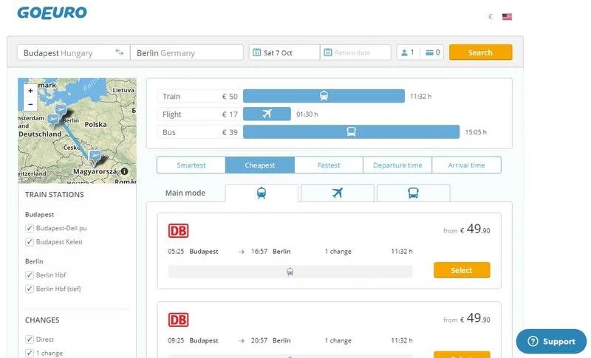This screenshot has width=591, height=358.
Task: Open the Return date field
Action: click(x=355, y=52)
